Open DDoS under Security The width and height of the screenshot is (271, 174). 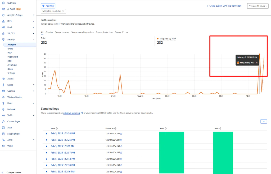tap(10, 69)
